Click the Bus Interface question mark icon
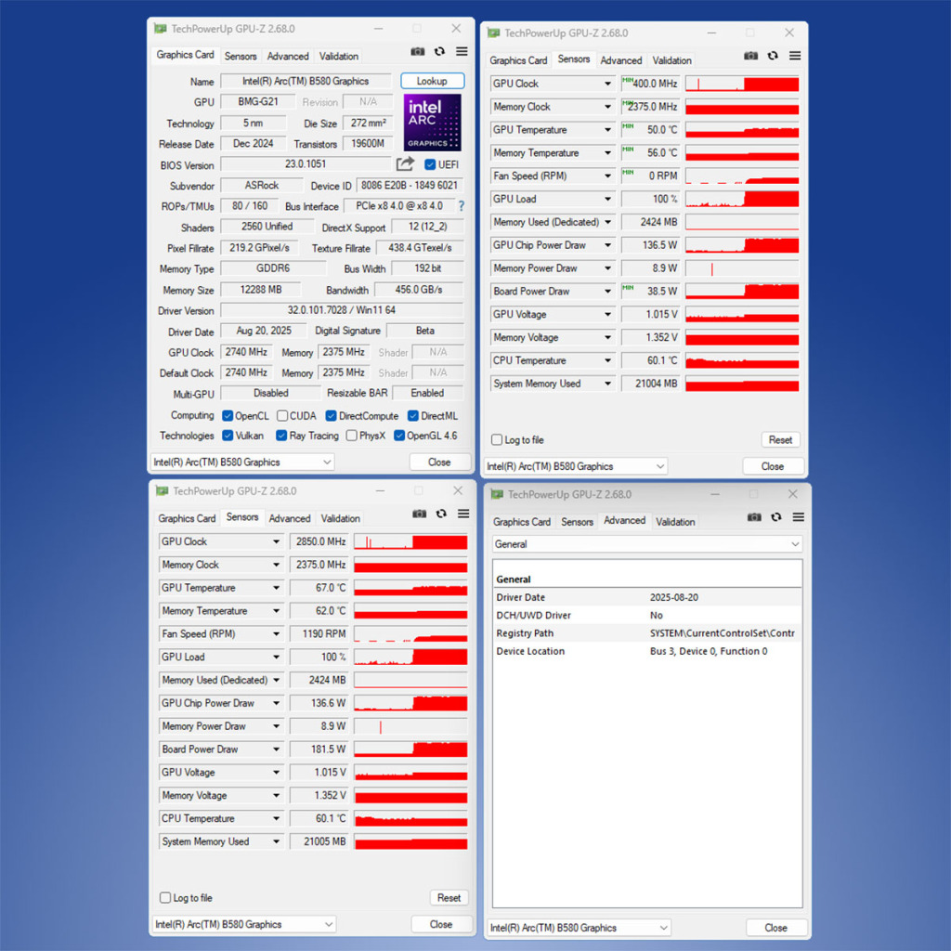 click(x=462, y=206)
